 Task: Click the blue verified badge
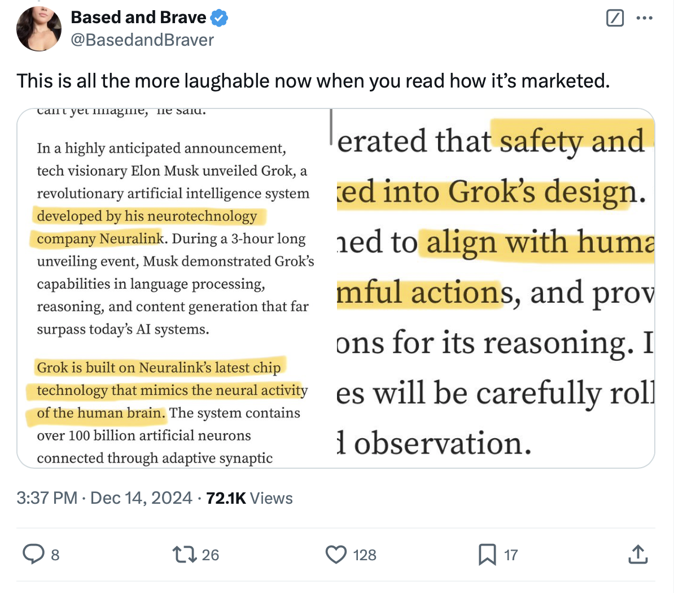219,18
